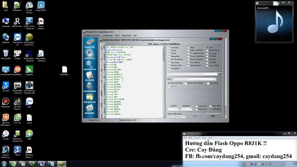297x167 pixels.
Task: Select the Unlock Network radio option
Action: (x=195, y=51)
